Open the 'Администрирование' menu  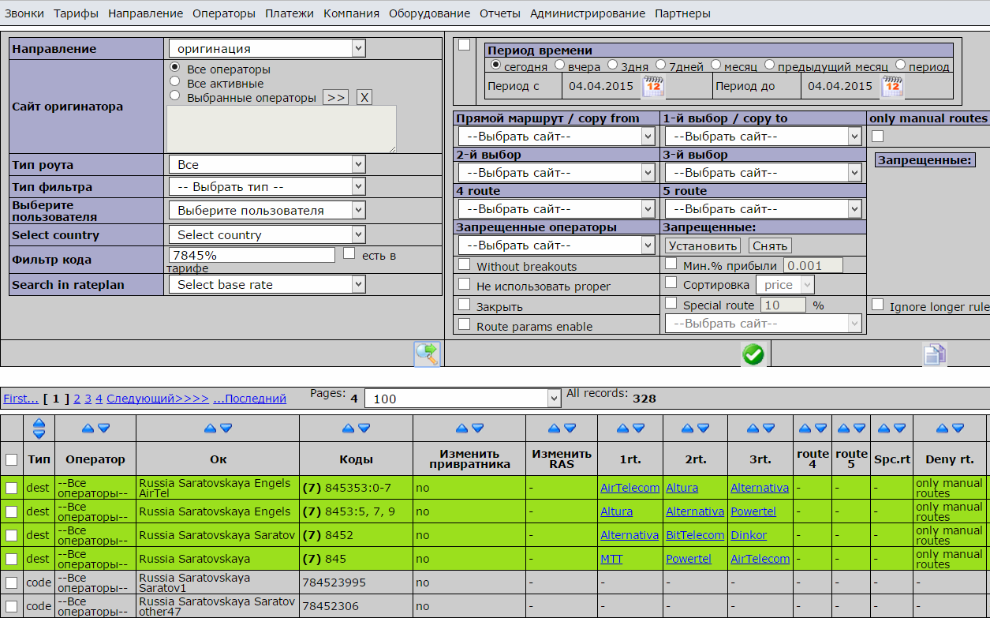(x=587, y=13)
